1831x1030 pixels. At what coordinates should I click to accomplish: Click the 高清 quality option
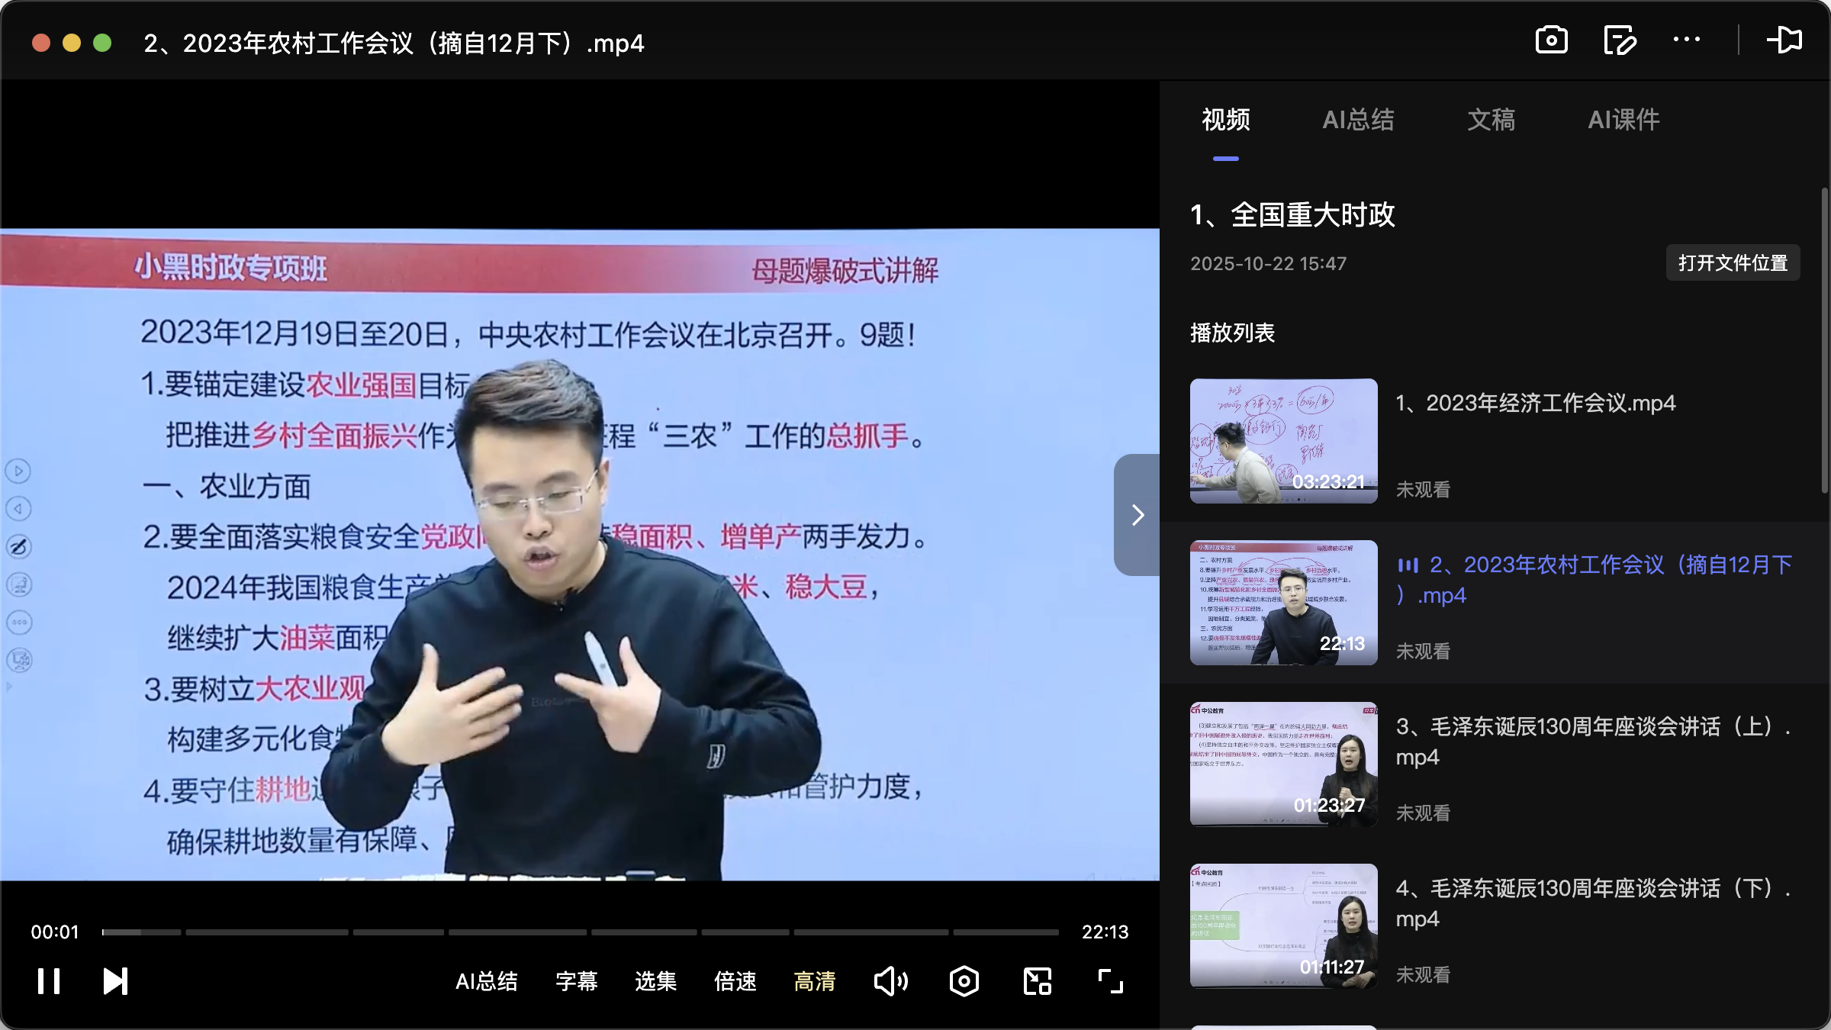click(x=814, y=982)
